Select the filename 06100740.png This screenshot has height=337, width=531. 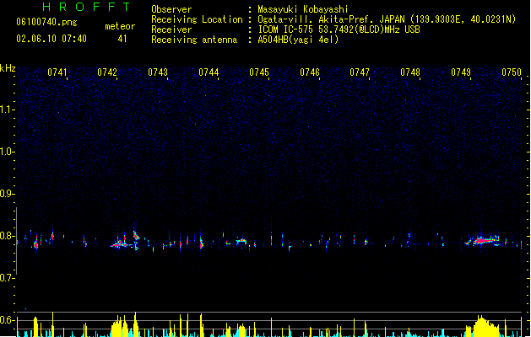(46, 22)
